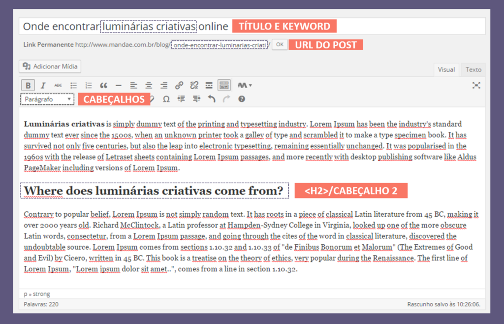This screenshot has height=324, width=504.
Task: Click the help question-mark icon
Action: 241,98
